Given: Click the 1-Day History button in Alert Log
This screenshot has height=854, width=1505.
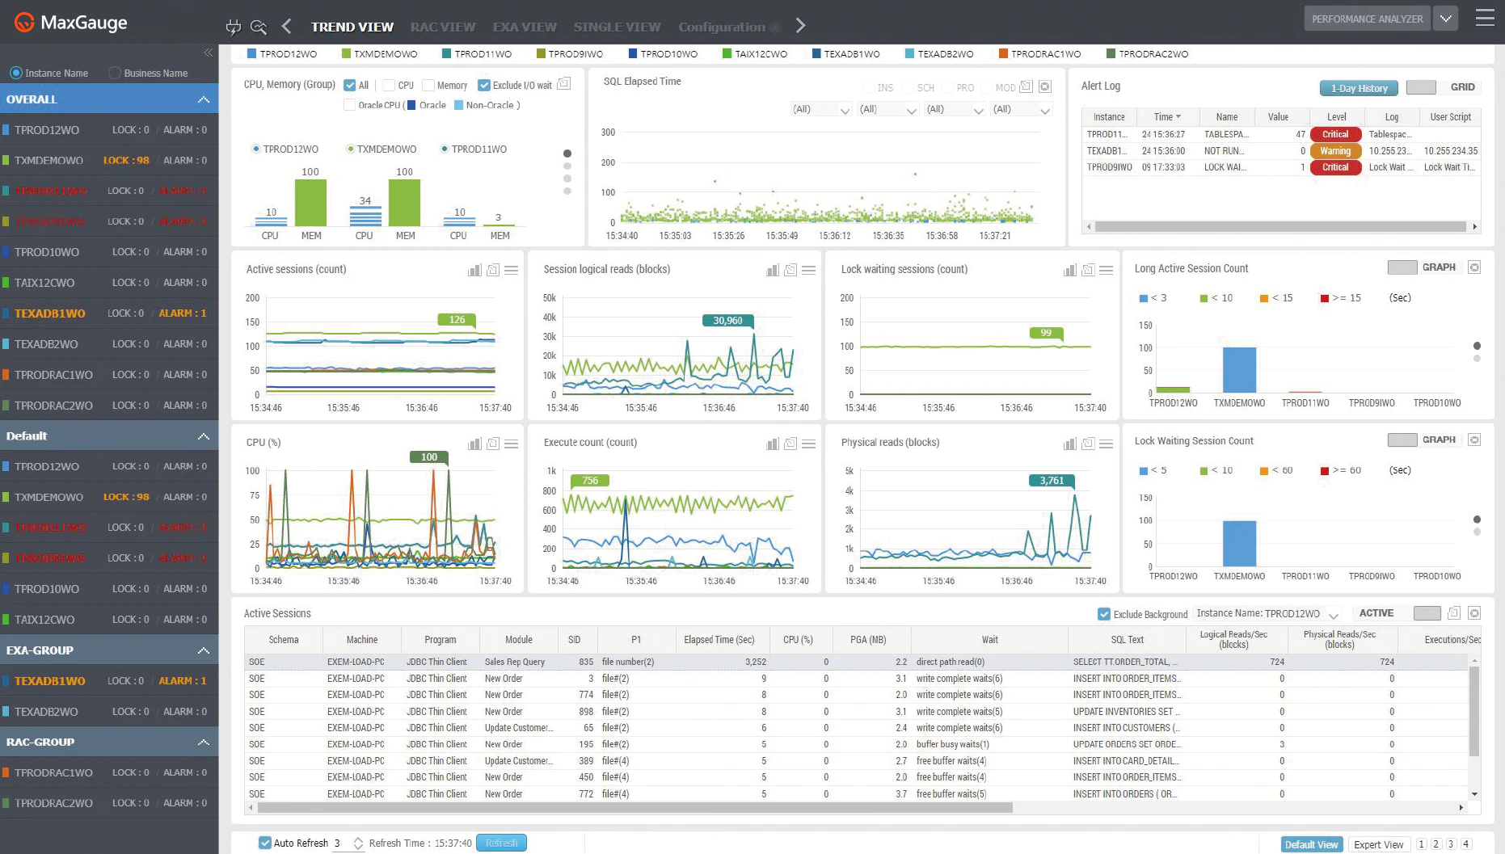Looking at the screenshot, I should tap(1358, 88).
